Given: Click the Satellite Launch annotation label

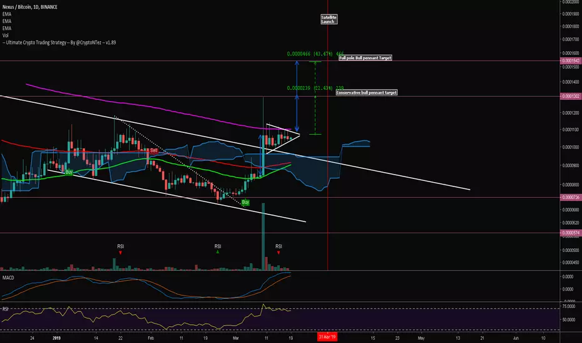Looking at the screenshot, I should pyautogui.click(x=329, y=19).
